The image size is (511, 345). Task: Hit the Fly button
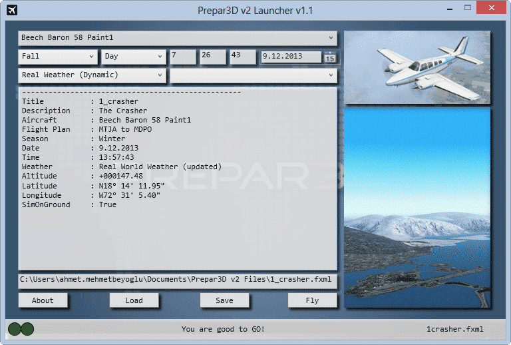(312, 300)
